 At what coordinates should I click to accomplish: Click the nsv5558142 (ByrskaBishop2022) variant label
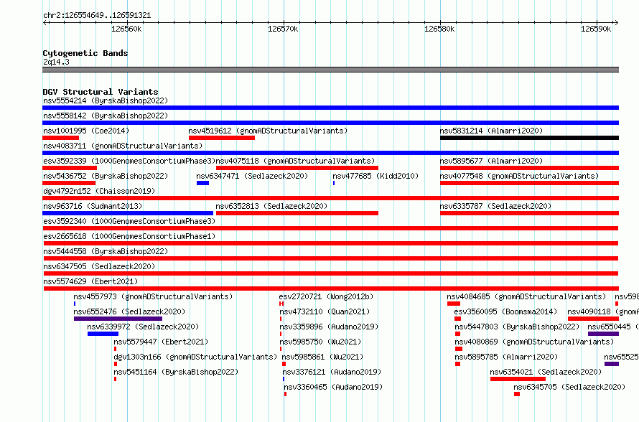point(106,116)
